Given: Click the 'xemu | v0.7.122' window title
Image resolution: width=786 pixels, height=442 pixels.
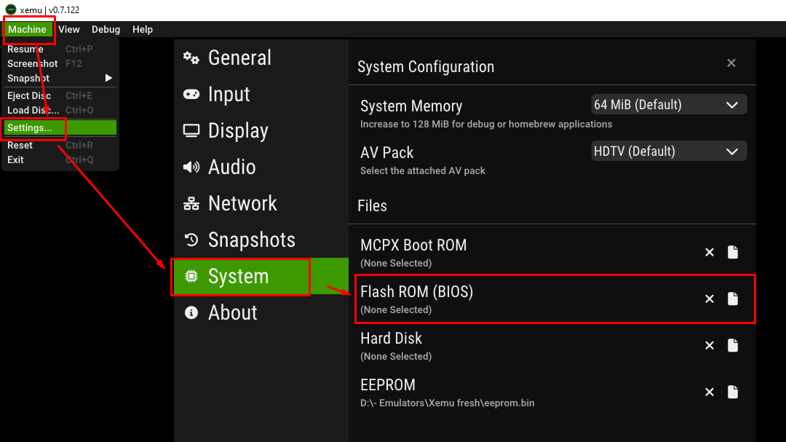Looking at the screenshot, I should pos(49,10).
